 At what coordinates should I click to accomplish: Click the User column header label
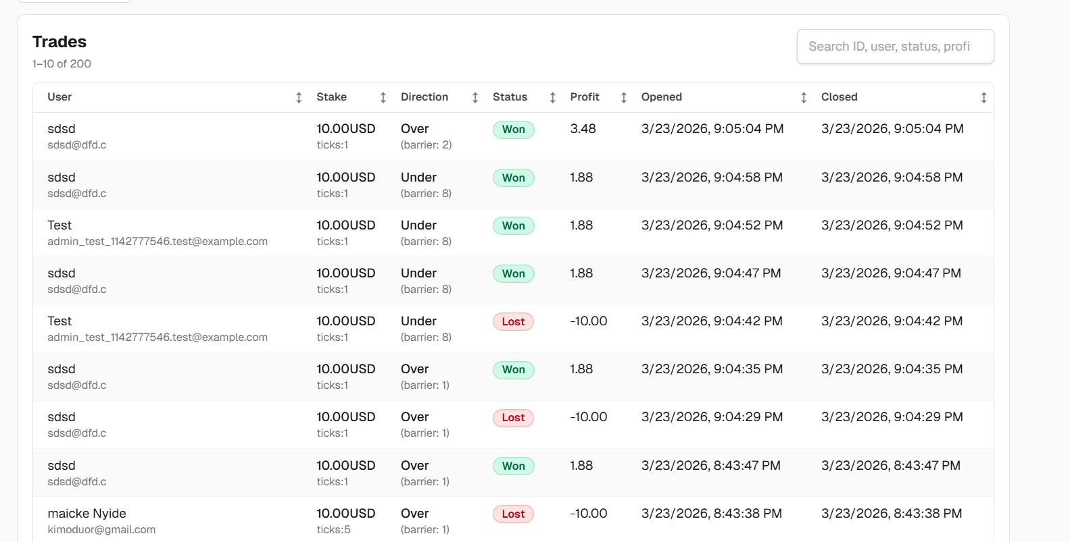tap(59, 97)
